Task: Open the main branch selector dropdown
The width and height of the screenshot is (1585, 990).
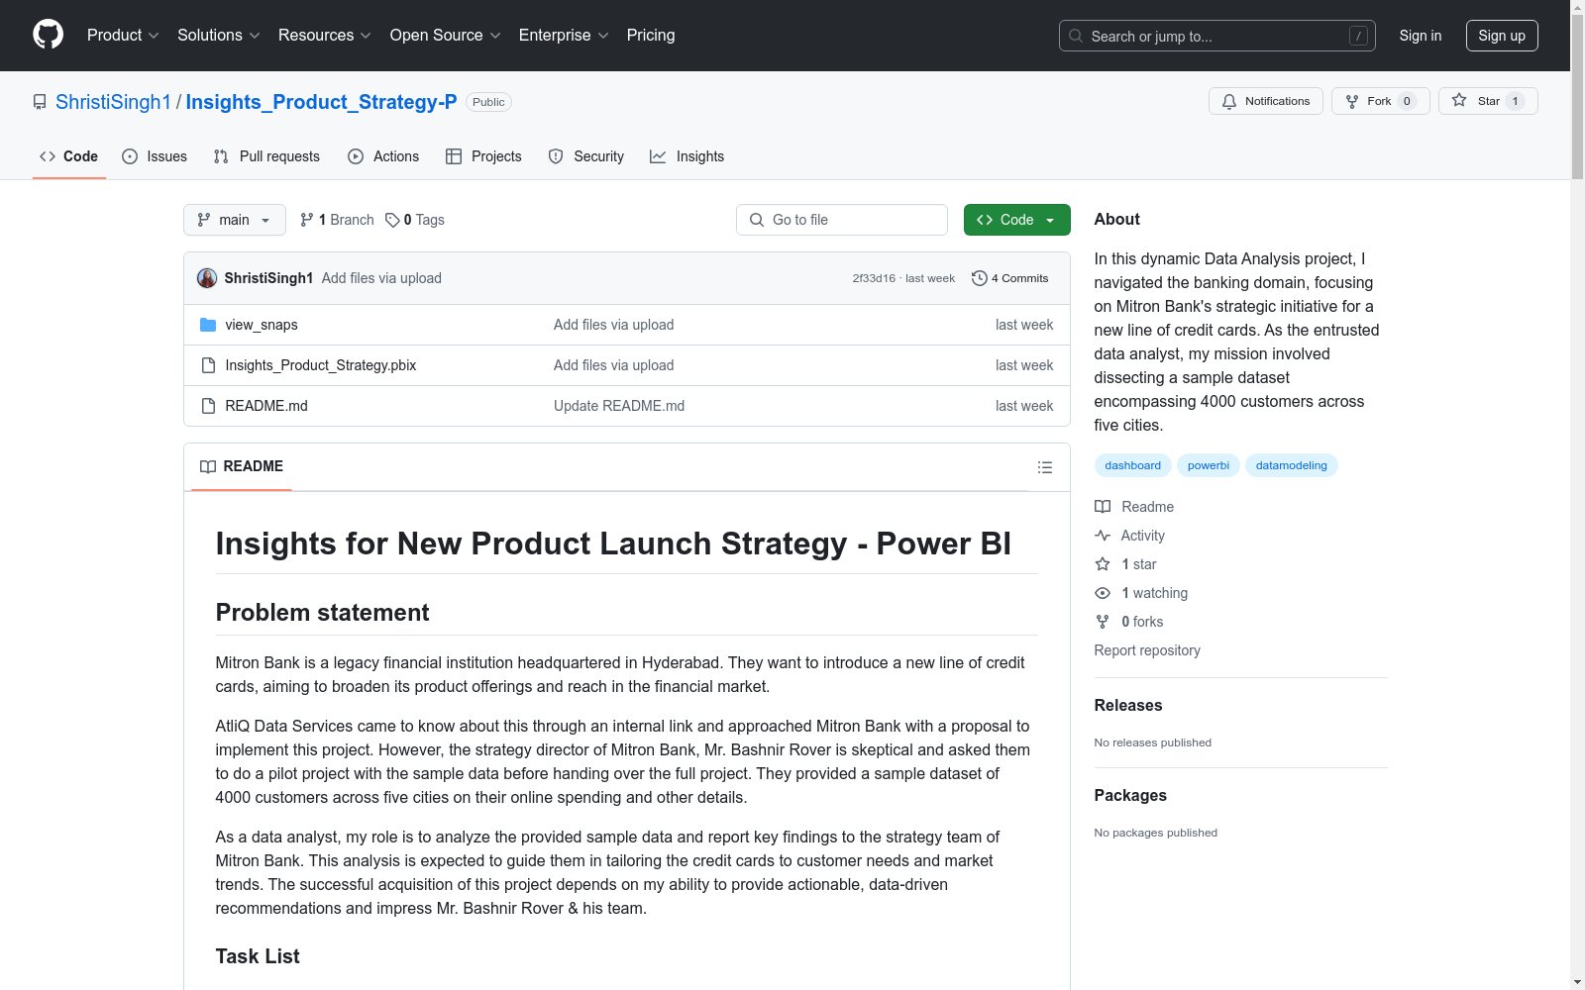Action: pos(235,220)
